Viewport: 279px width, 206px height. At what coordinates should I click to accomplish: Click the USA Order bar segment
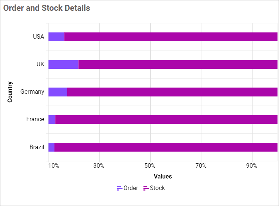56,37
